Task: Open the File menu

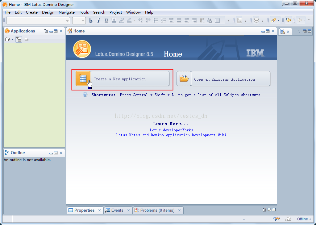Action: coord(7,12)
